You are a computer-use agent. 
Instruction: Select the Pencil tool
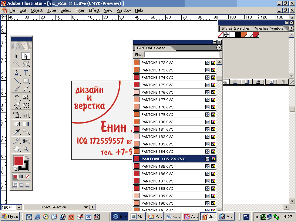coord(26,88)
